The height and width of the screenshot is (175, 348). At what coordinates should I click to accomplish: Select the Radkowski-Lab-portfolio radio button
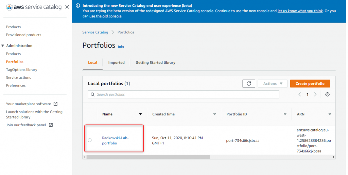(90, 140)
